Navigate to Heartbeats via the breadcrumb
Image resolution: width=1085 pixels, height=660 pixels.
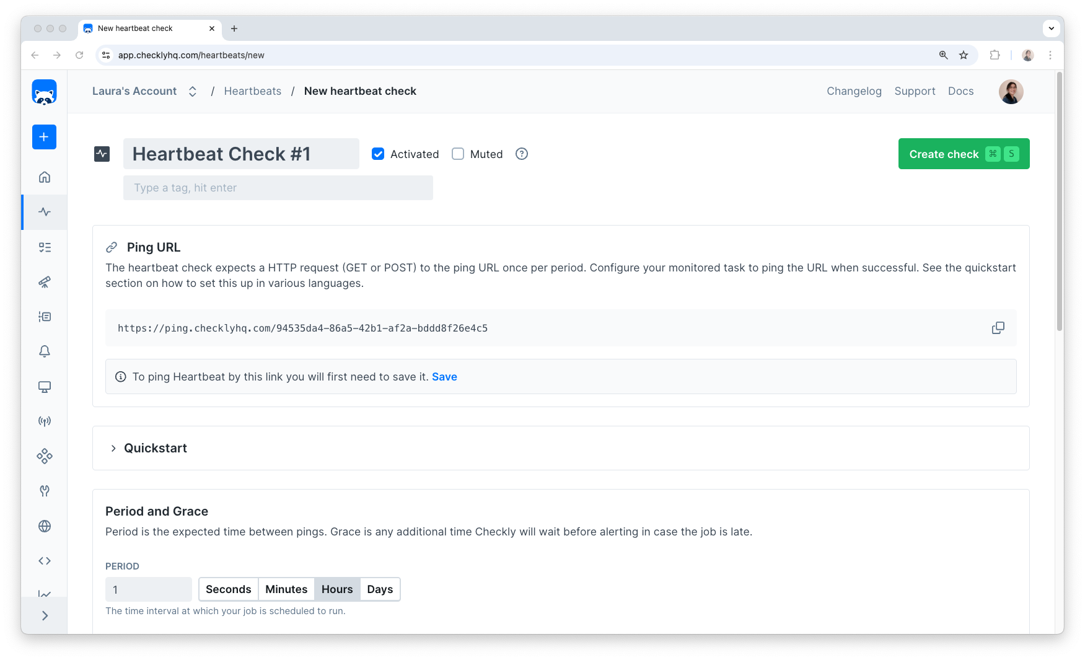click(x=252, y=91)
